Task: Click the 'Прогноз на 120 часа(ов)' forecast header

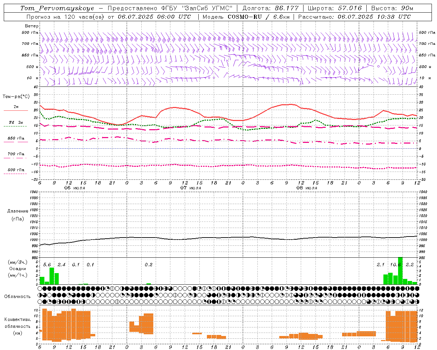Action: click(66, 17)
